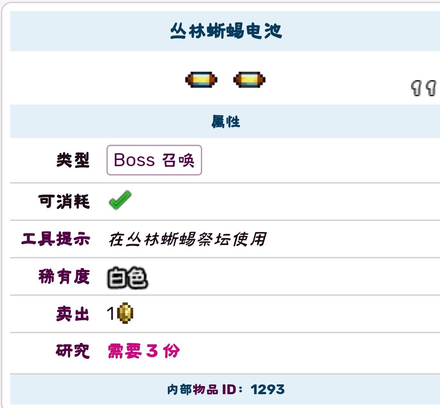Image resolution: width=440 pixels, height=408 pixels.
Task: Open the Boss 召唤 type tag
Action: pyautogui.click(x=154, y=160)
